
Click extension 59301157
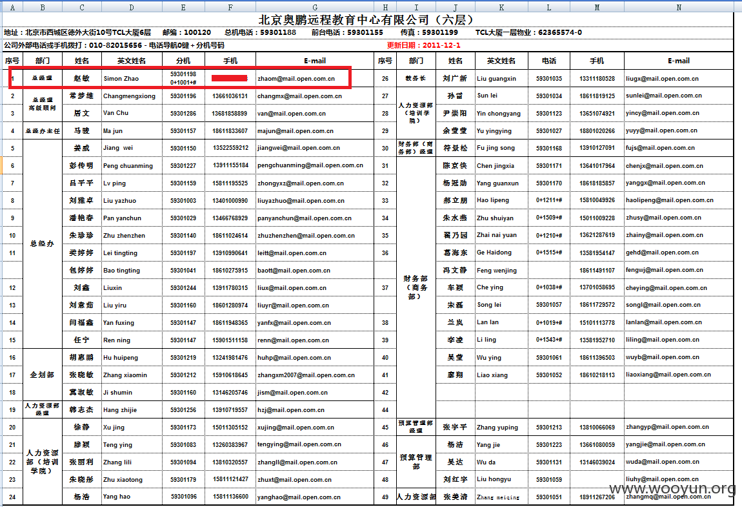[183, 130]
